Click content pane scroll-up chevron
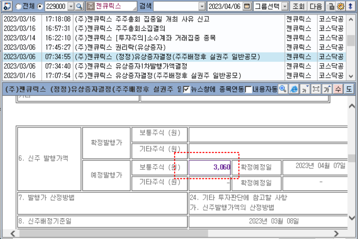 352,106
